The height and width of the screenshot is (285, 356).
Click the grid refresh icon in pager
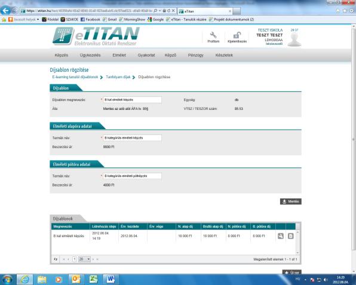[x=56, y=259]
